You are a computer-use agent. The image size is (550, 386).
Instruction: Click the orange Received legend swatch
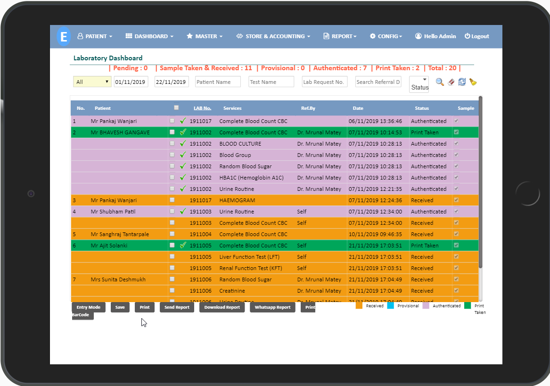pyautogui.click(x=359, y=306)
